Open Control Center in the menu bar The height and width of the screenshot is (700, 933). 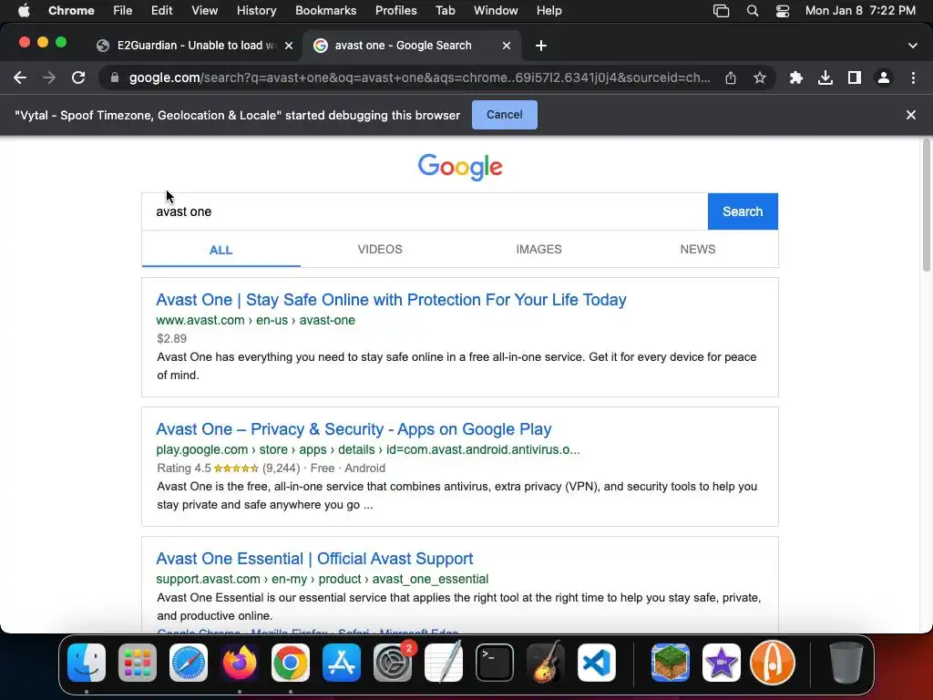(783, 11)
